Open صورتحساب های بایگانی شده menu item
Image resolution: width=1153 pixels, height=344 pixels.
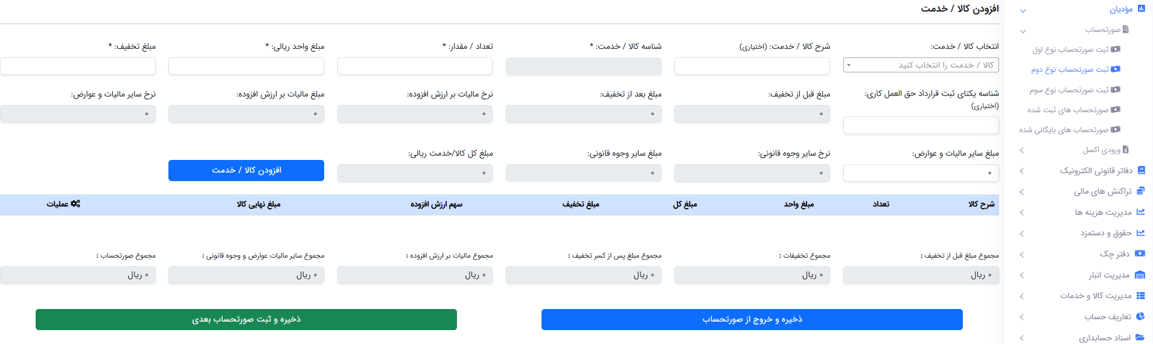pos(1064,130)
